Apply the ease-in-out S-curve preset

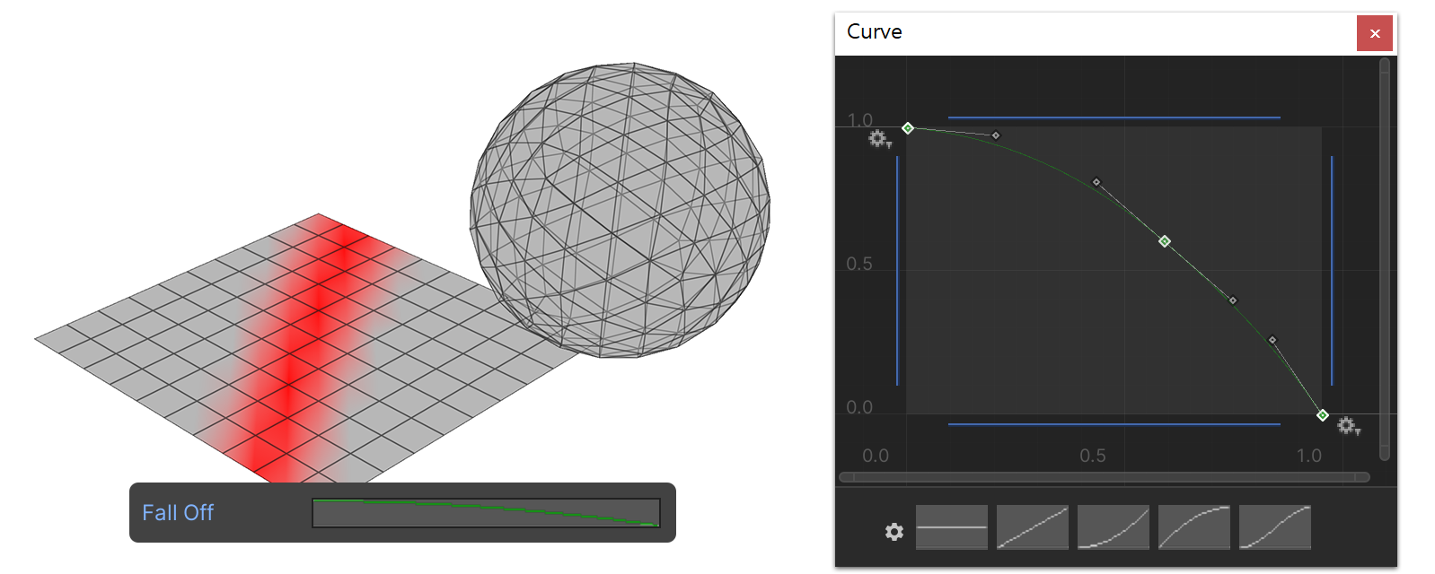[x=1274, y=527]
